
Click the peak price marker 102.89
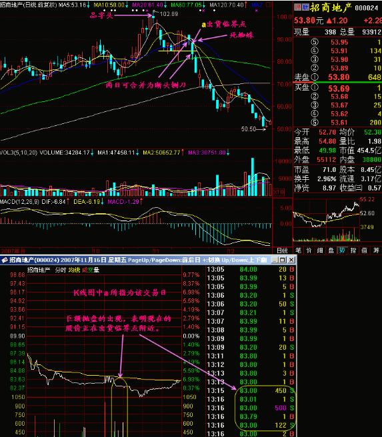click(x=169, y=14)
